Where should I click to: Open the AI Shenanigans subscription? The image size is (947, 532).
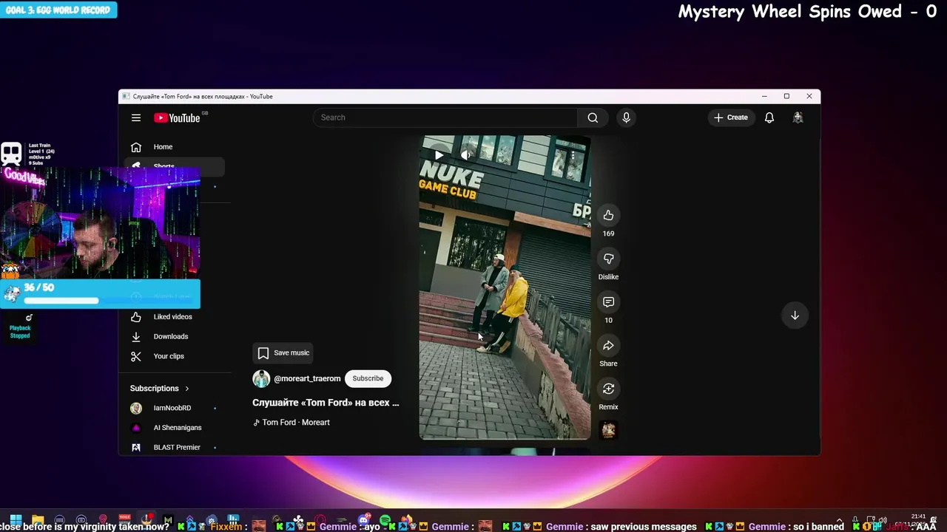(175, 428)
